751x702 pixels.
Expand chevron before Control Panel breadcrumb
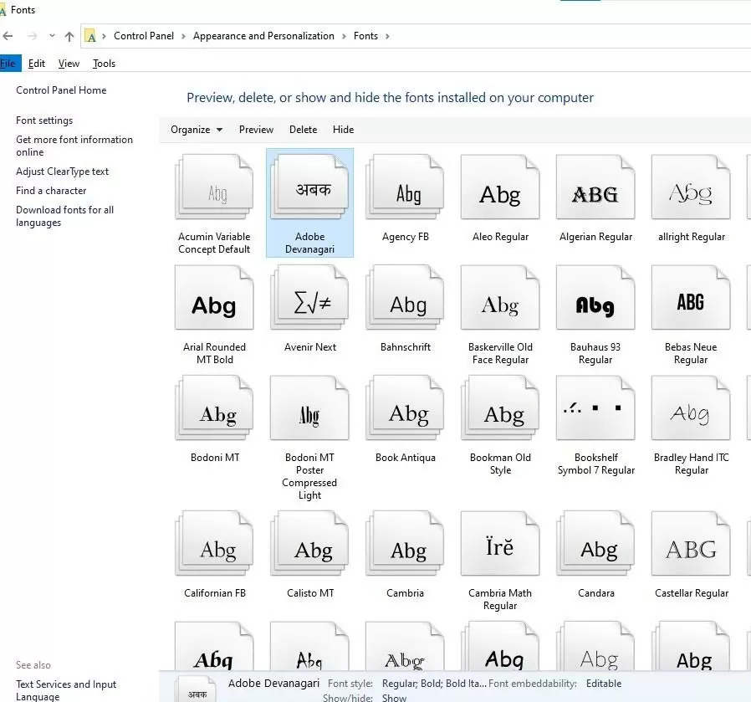tap(104, 37)
